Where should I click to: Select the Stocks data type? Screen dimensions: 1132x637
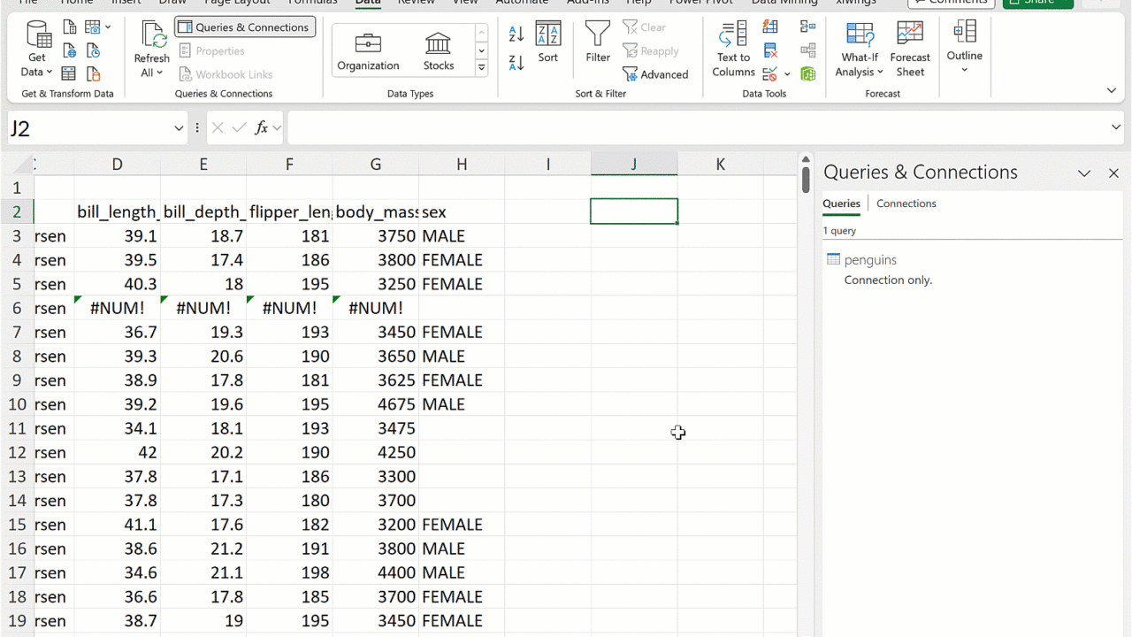coord(438,51)
